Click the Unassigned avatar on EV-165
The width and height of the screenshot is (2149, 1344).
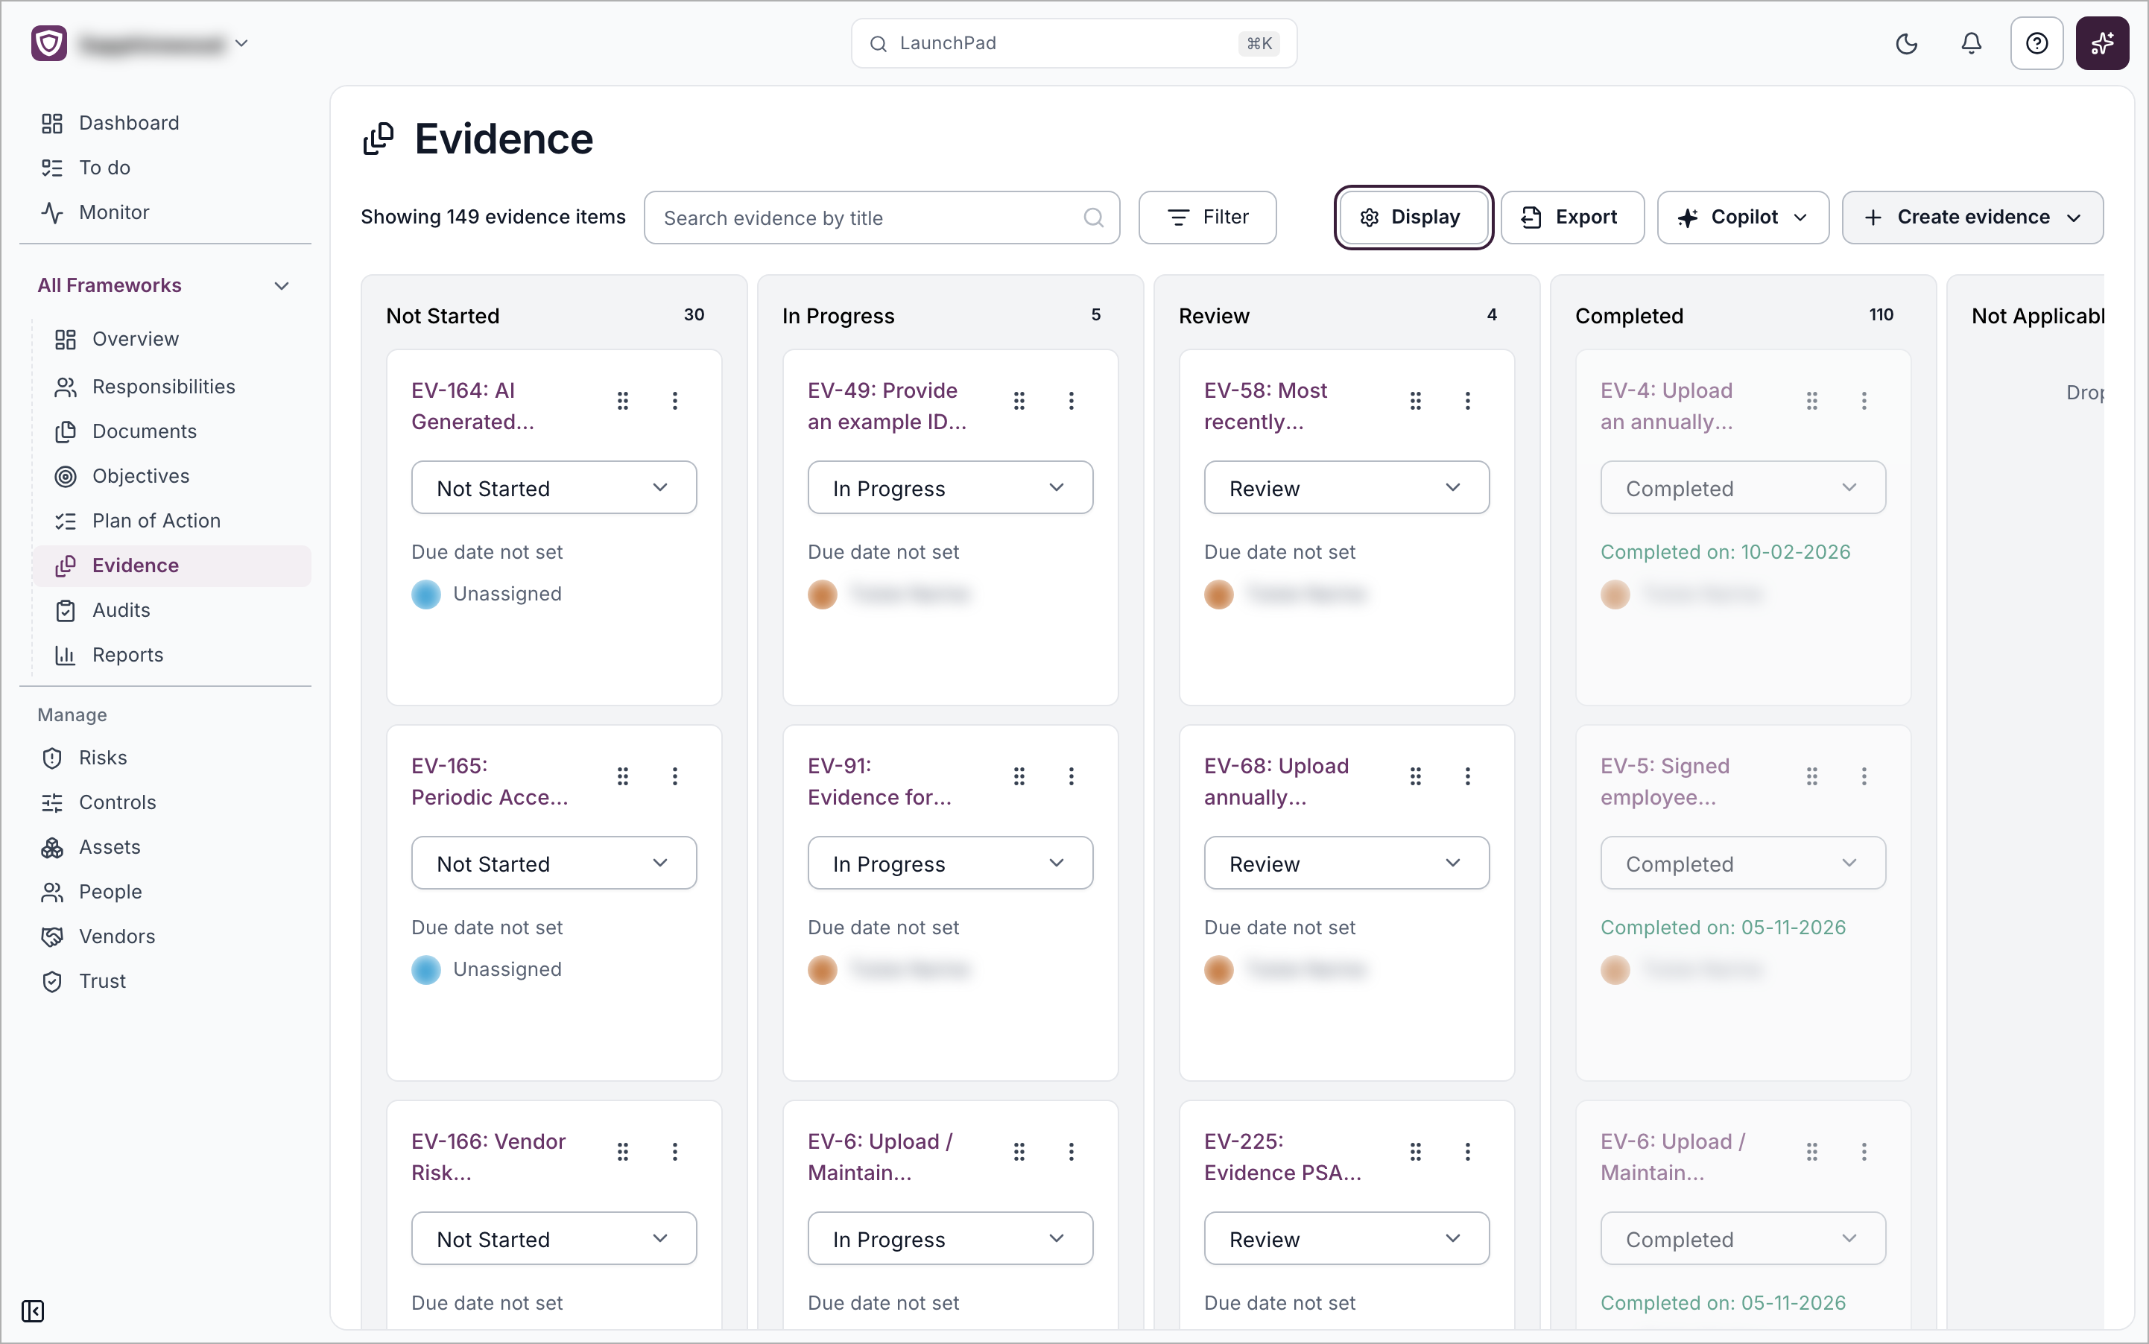click(426, 969)
